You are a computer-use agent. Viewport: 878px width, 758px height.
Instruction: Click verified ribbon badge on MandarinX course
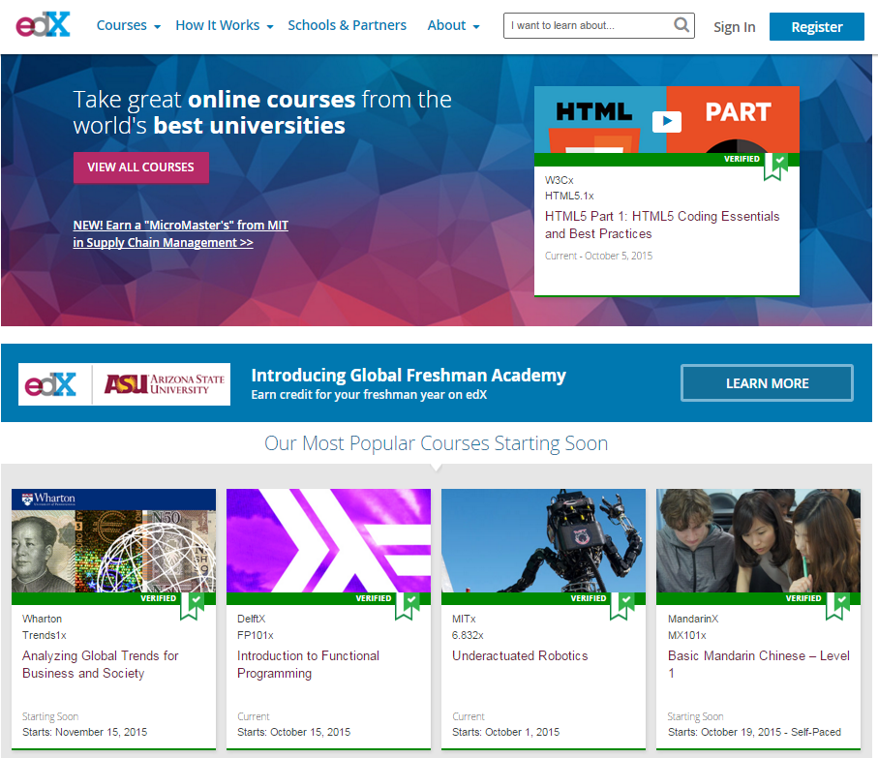coord(836,604)
